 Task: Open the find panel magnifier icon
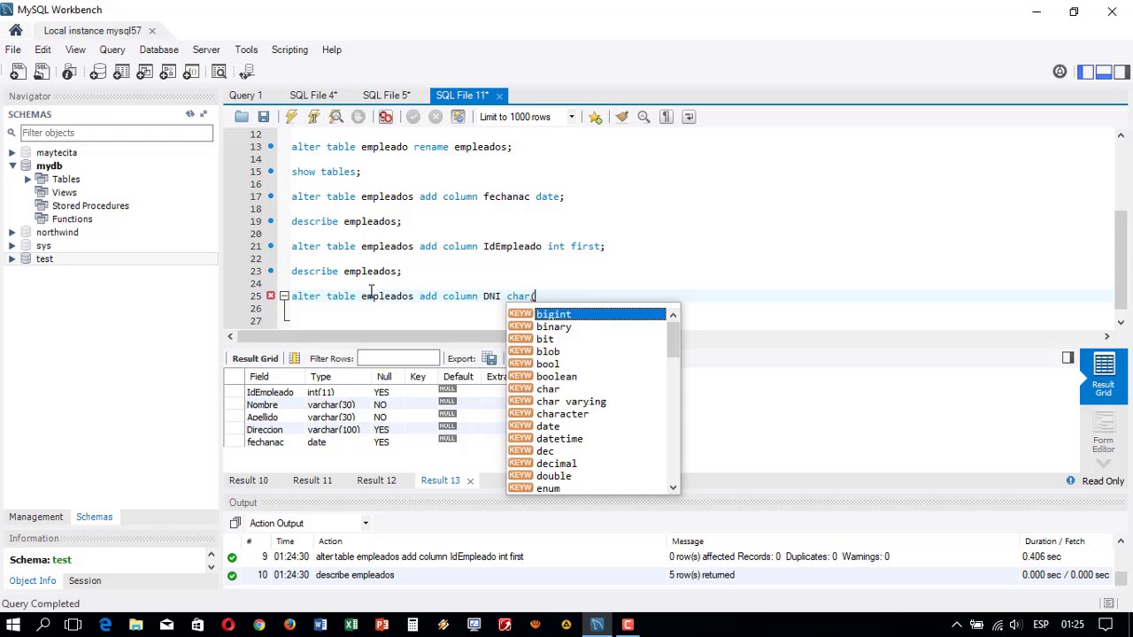tap(644, 117)
